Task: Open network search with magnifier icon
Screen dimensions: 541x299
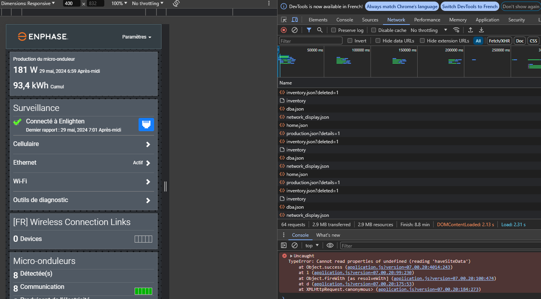Action: coord(320,30)
